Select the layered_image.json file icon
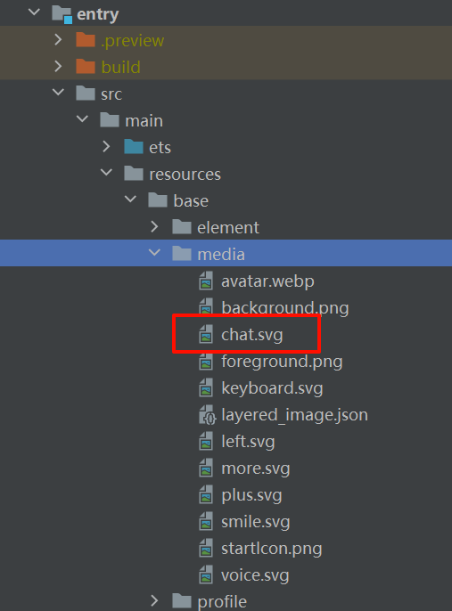Viewport: 452px width, 611px height. [207, 415]
